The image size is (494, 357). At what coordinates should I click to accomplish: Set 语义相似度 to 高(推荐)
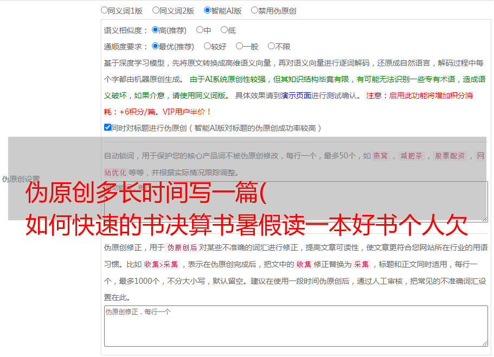click(x=155, y=30)
